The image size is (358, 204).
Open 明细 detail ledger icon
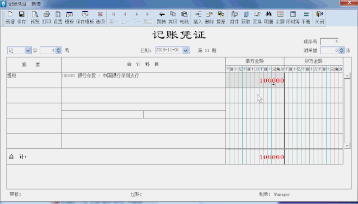pos(268,18)
